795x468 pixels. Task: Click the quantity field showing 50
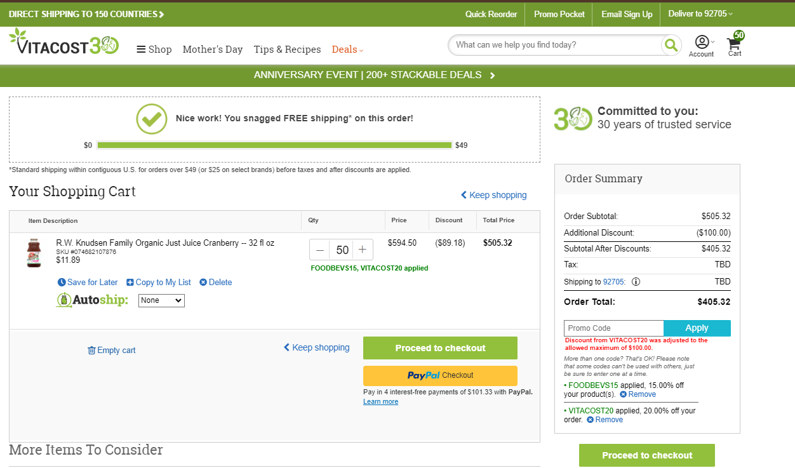click(x=342, y=250)
